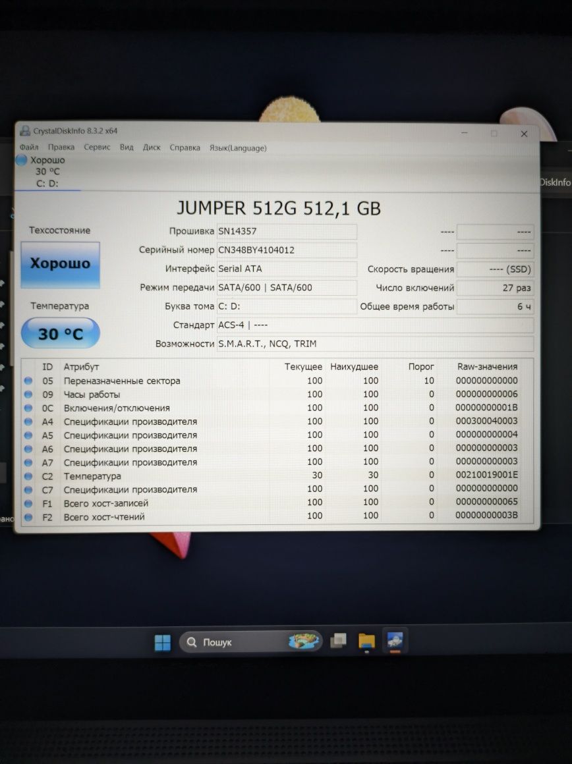This screenshot has width=572, height=764.
Task: Click the ACS-4 standard field
Action: tap(375, 325)
